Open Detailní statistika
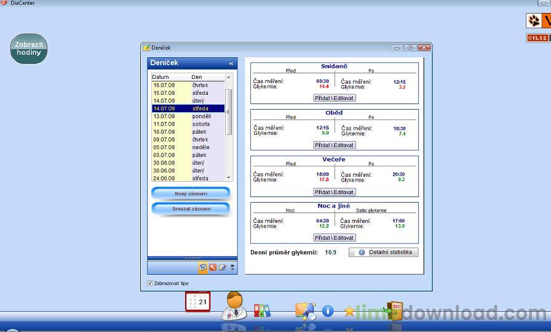Screen dimensions: 551x332 pyautogui.click(x=384, y=253)
